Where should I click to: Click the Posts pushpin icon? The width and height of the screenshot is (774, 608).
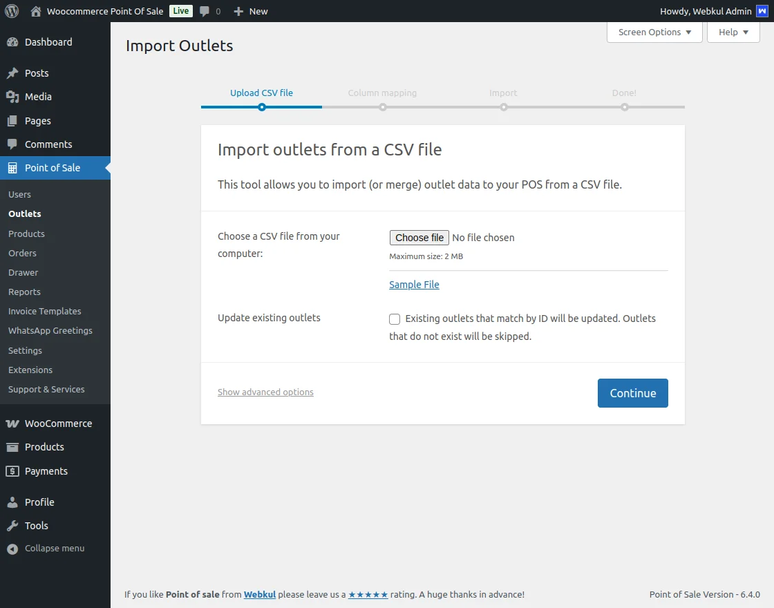click(12, 73)
